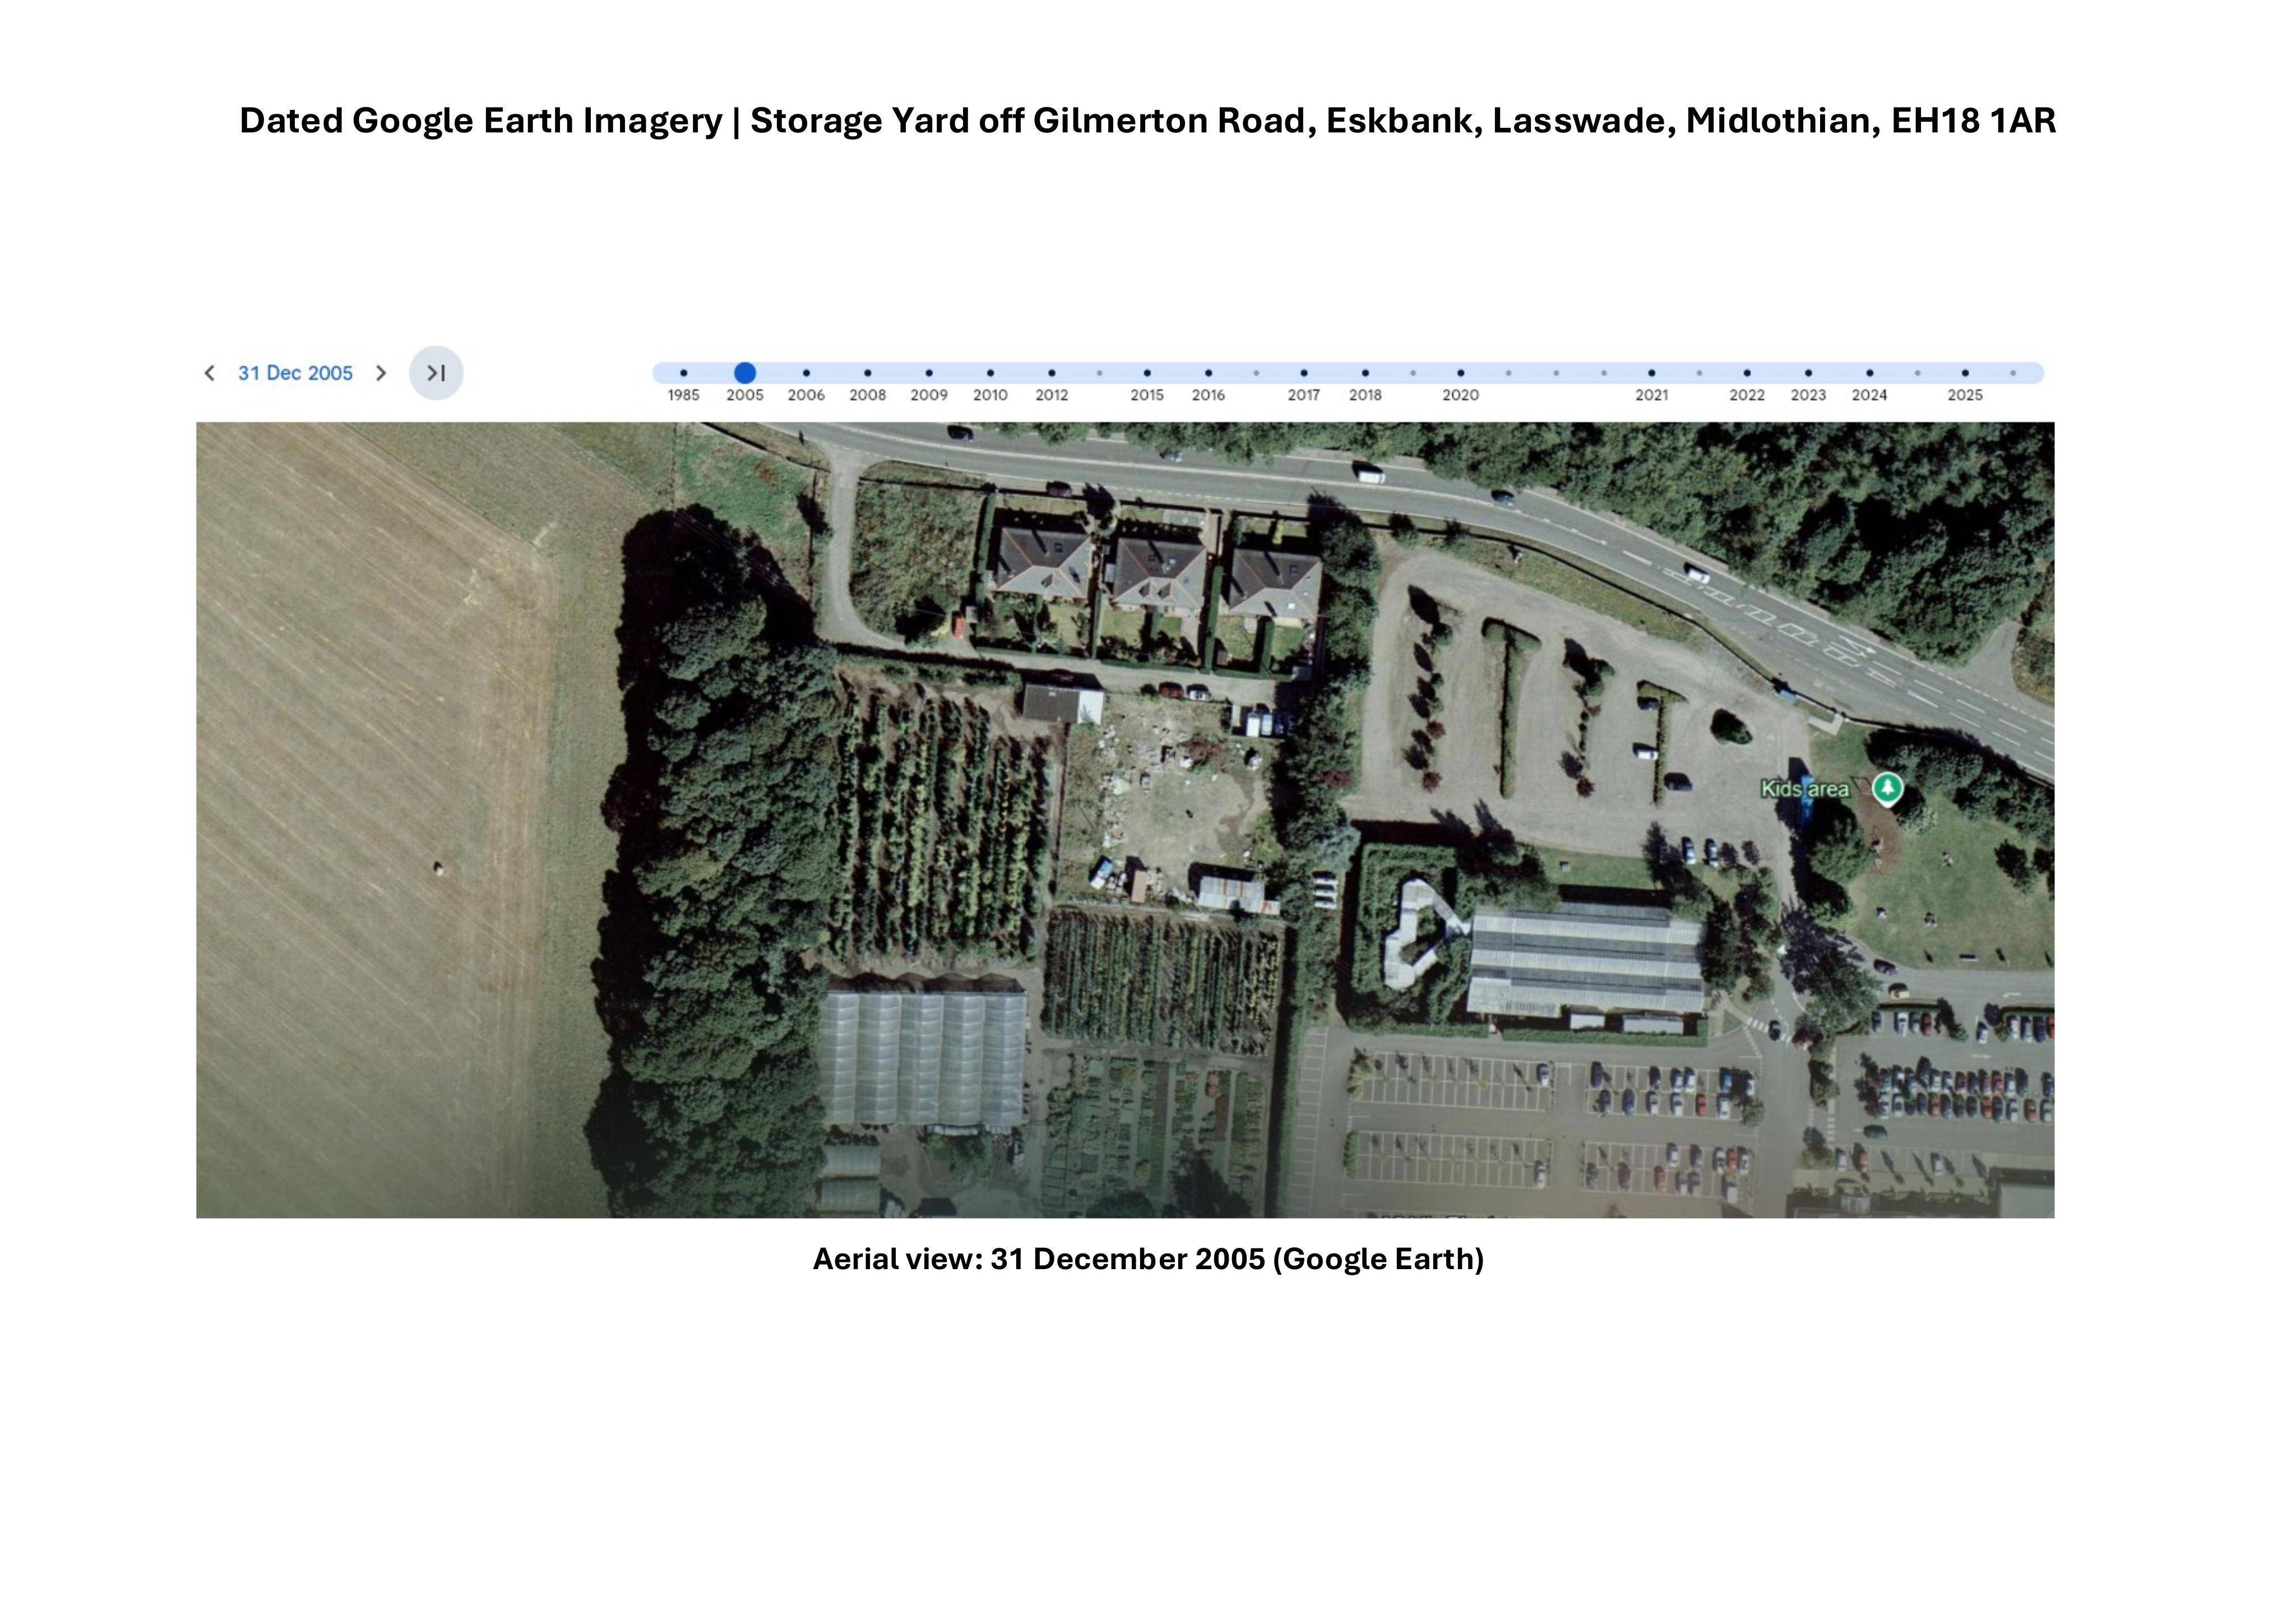Select the 2008 timeline marker
The width and height of the screenshot is (2296, 1624).
[x=868, y=373]
